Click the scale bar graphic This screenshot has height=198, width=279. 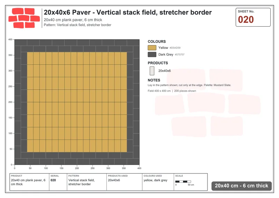click(183, 182)
